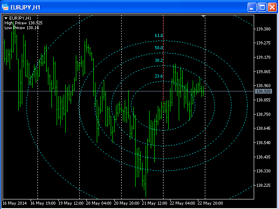Click the 138.645 price scale value

click(263, 128)
